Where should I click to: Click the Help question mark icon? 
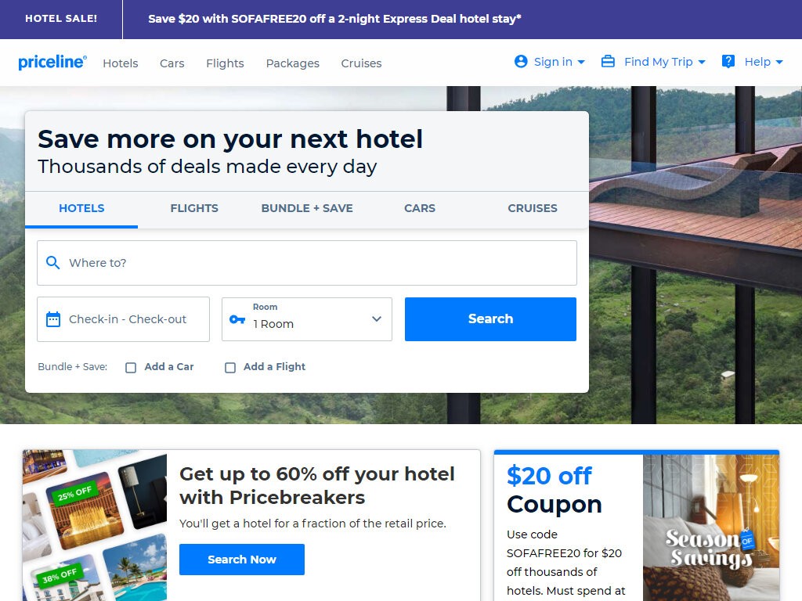[x=728, y=62]
